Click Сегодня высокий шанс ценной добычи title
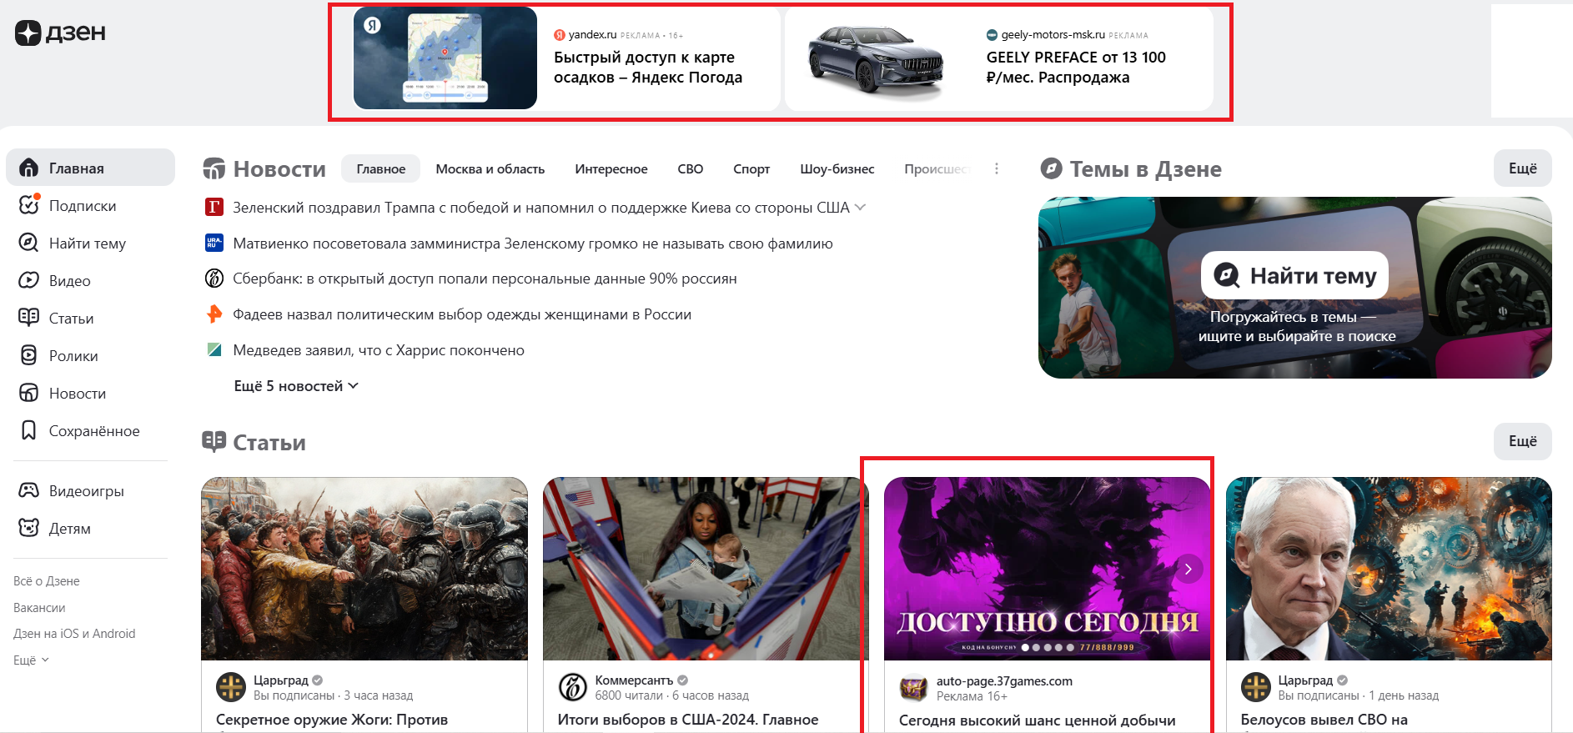Viewport: 1573px width, 733px height. [x=1038, y=720]
